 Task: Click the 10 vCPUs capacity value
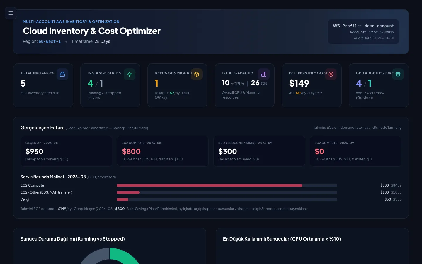tap(233, 83)
